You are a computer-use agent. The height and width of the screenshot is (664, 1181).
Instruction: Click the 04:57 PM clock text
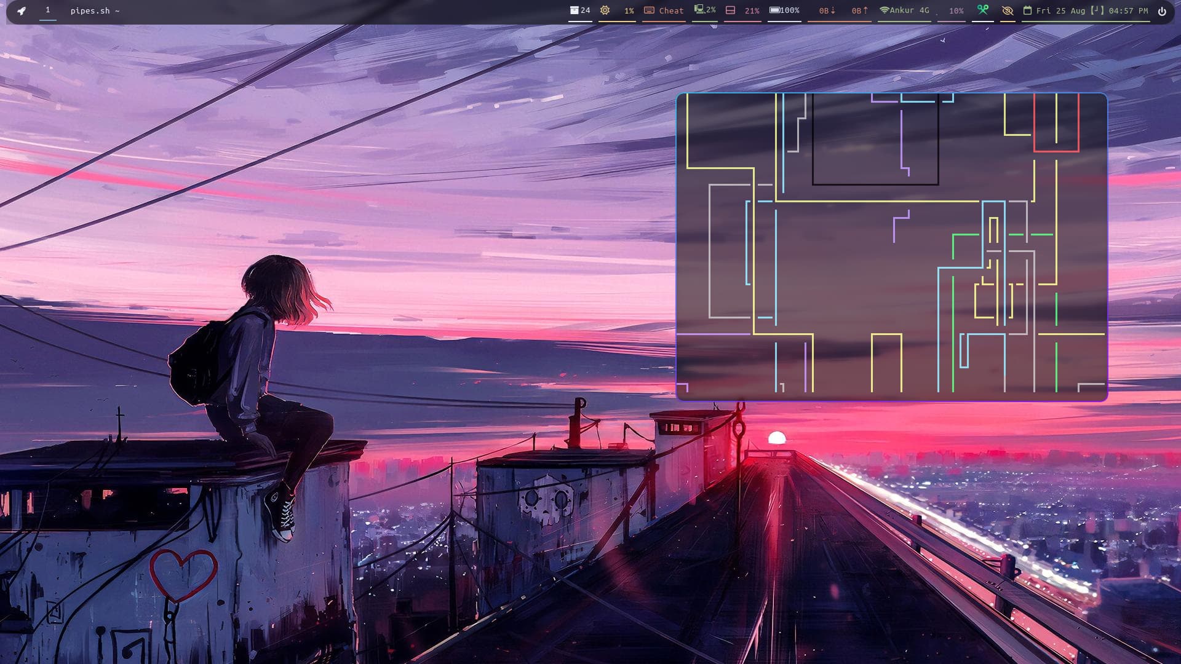pos(1128,10)
